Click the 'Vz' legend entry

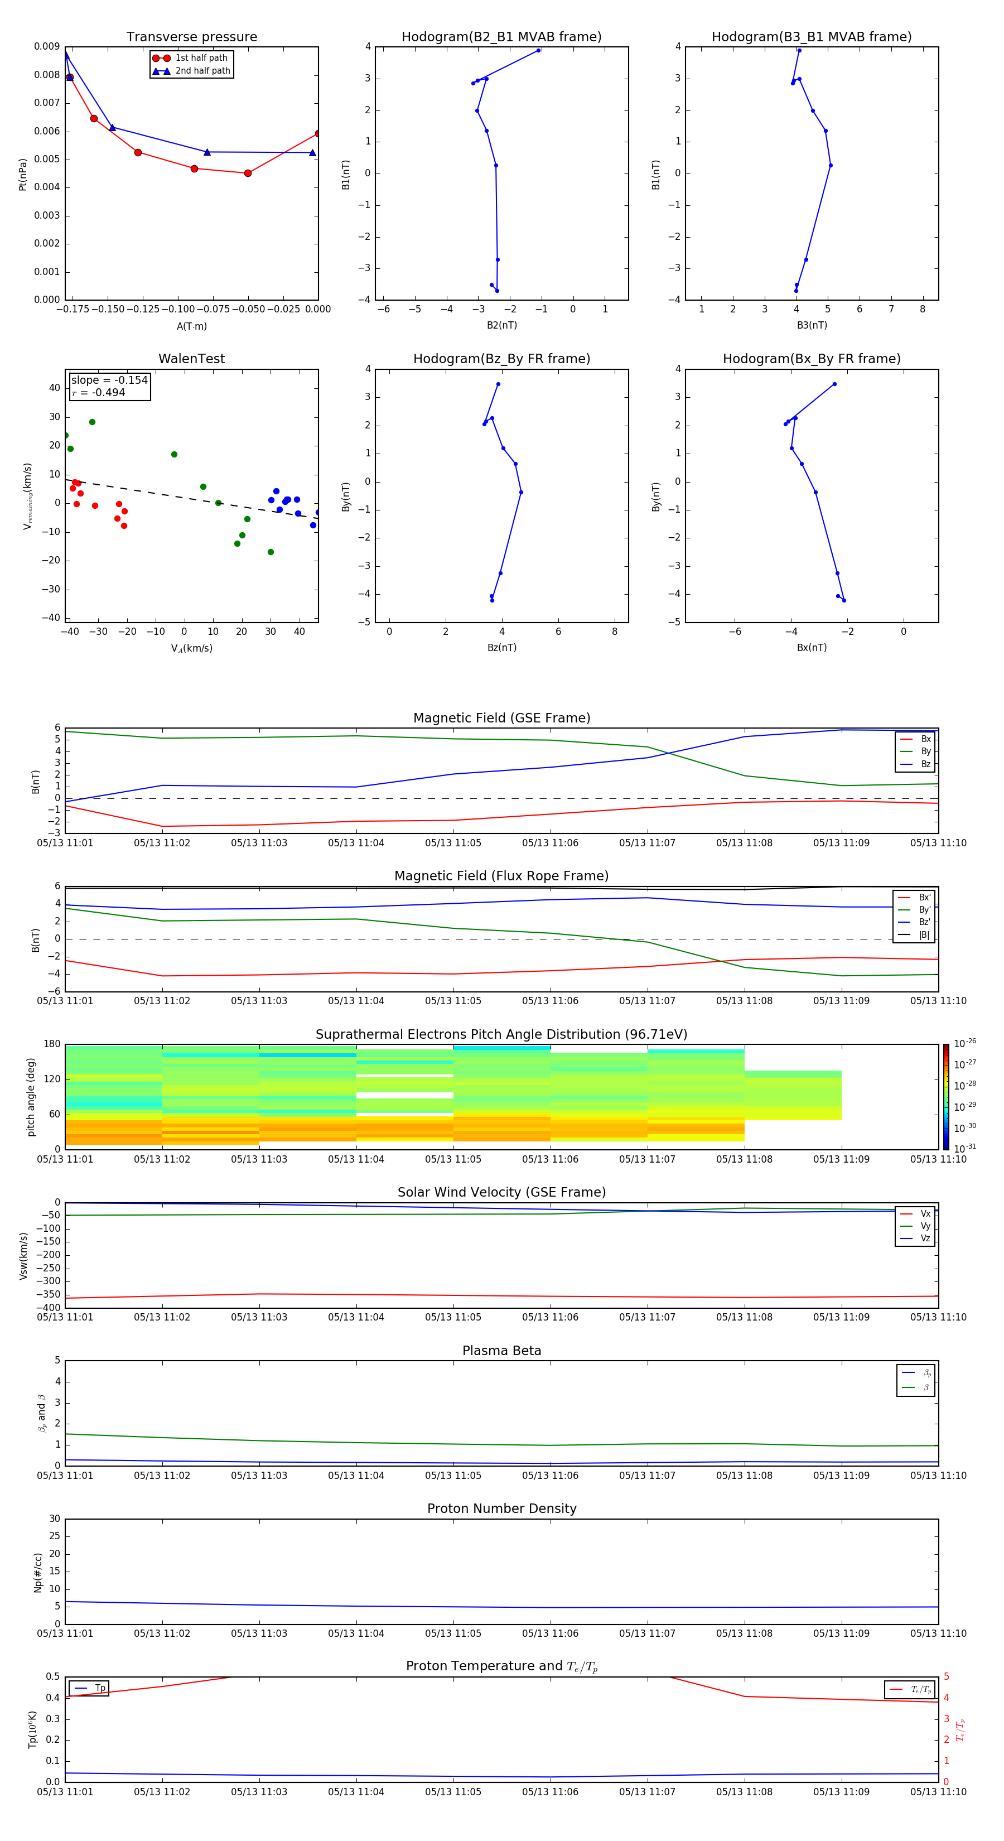[x=915, y=1238]
